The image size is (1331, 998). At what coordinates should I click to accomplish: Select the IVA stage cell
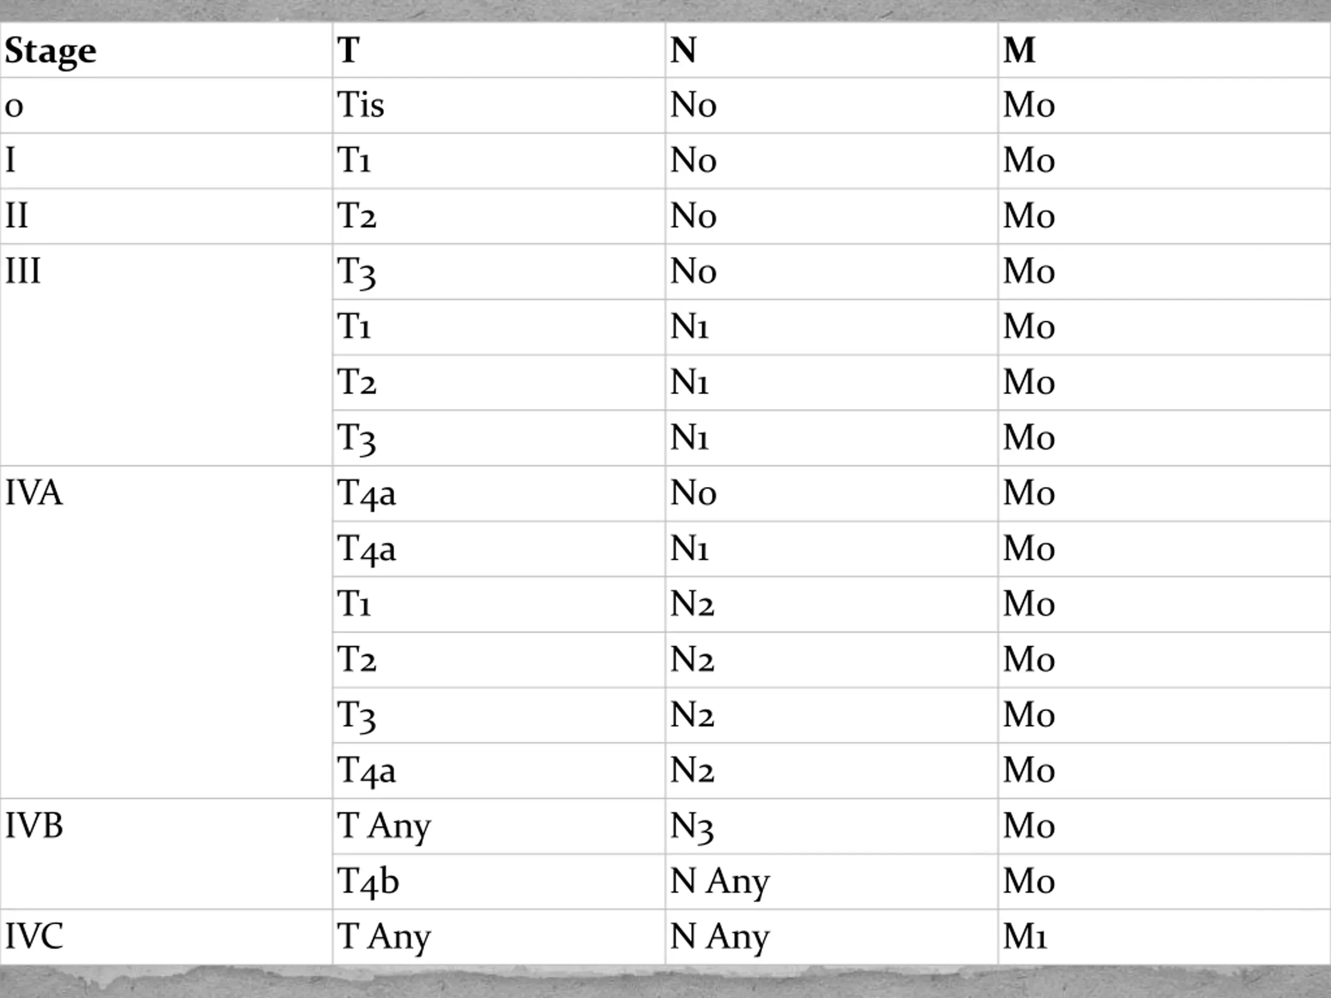coord(166,632)
